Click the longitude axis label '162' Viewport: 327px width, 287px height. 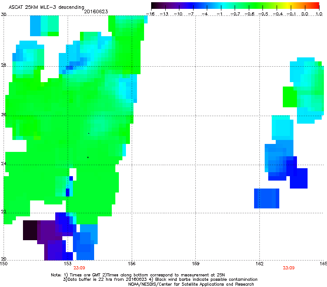click(x=260, y=264)
